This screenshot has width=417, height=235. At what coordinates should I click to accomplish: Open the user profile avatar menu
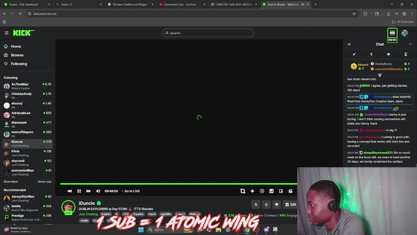pyautogui.click(x=405, y=33)
